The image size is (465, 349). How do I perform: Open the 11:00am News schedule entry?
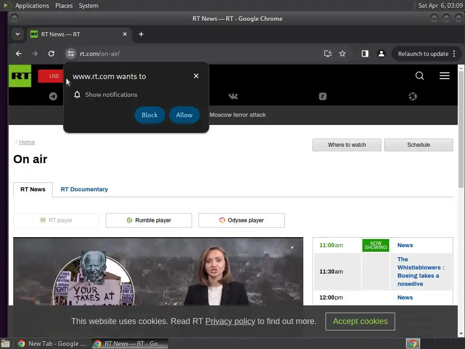click(x=405, y=245)
